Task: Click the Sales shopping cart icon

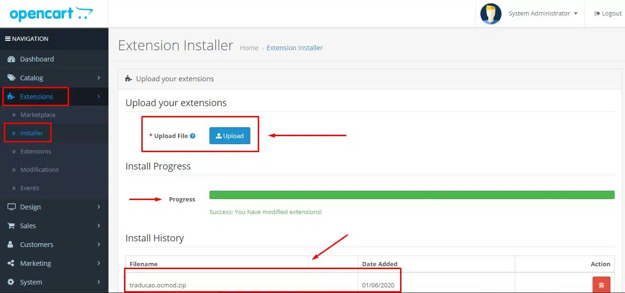Action: 11,226
